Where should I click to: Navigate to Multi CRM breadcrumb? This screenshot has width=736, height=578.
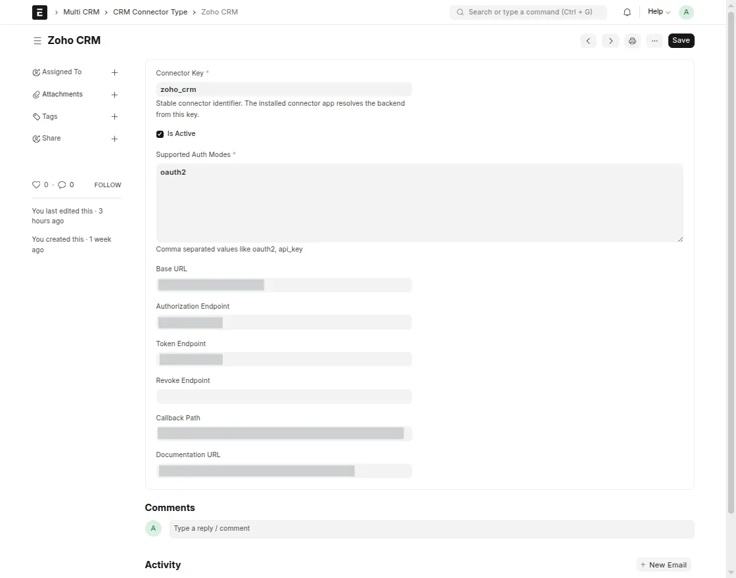click(81, 12)
